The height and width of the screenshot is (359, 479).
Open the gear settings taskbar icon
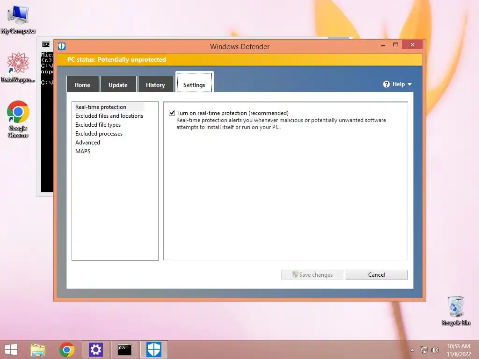[95, 350]
